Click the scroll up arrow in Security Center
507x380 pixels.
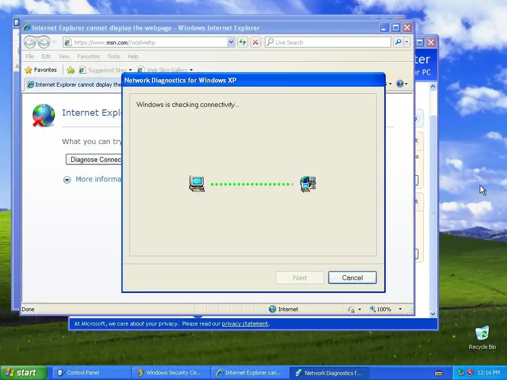[x=433, y=86]
